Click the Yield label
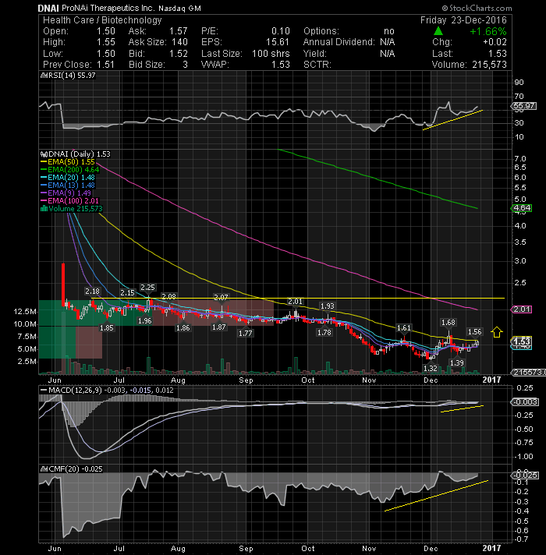 click(315, 54)
